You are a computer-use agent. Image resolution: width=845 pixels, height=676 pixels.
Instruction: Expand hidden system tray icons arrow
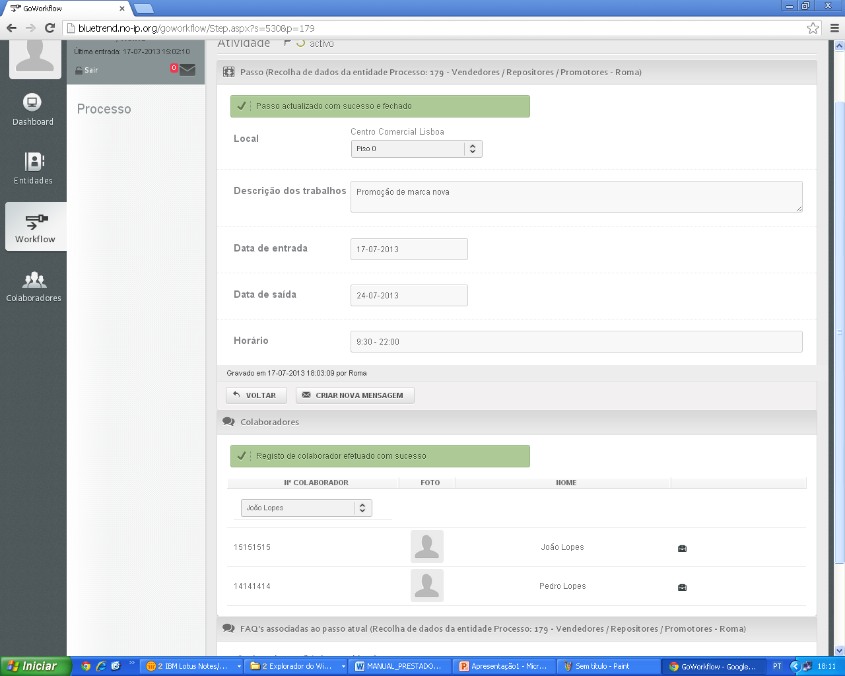click(795, 666)
